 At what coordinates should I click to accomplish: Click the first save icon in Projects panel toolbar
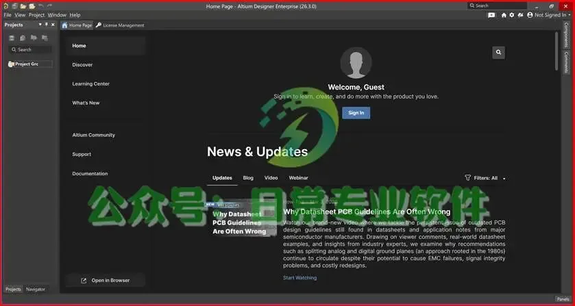[12, 38]
